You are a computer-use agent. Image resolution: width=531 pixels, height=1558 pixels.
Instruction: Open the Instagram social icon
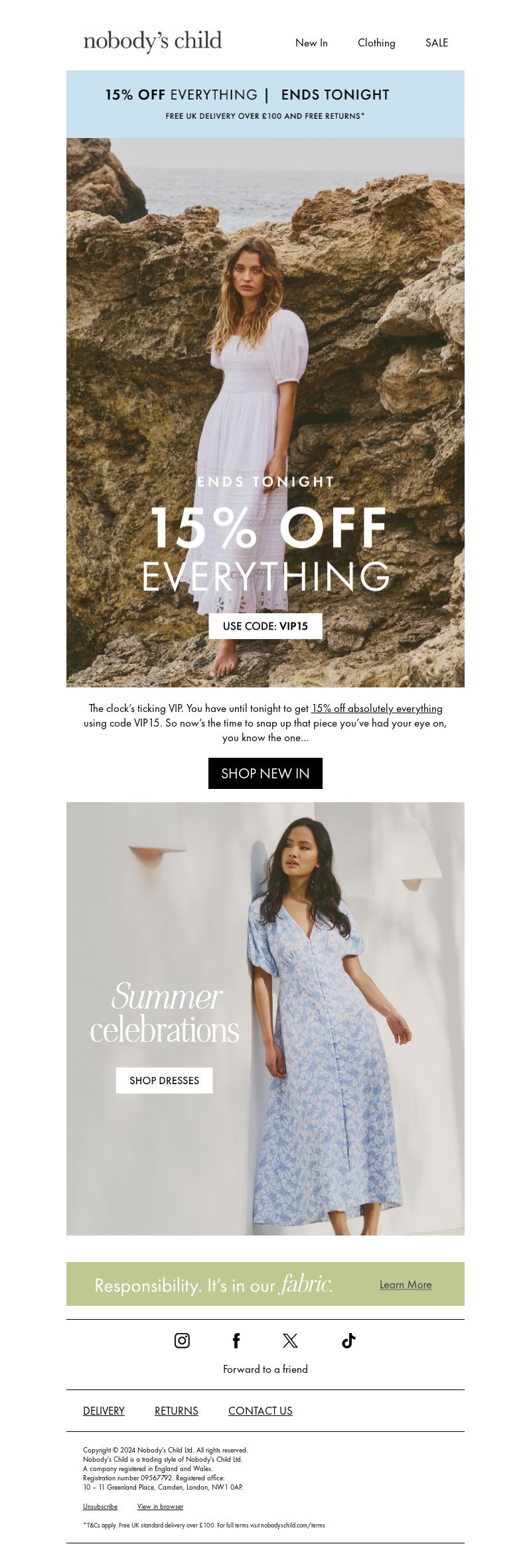coord(182,1340)
